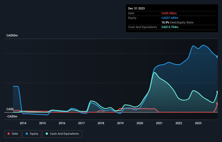The height and width of the screenshot is (142, 222).
Task: Click the 2016 x-axis label
Action: tap(62, 123)
